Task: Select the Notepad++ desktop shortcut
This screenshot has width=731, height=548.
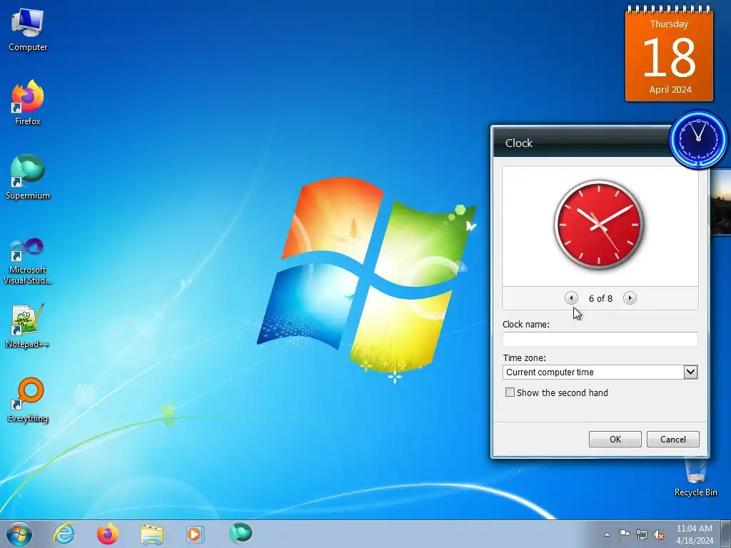Action: click(28, 325)
